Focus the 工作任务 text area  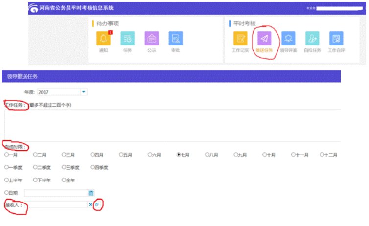pos(172,125)
